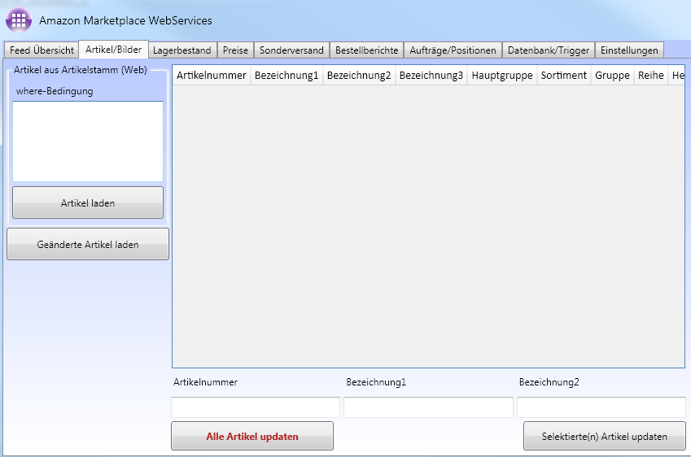The height and width of the screenshot is (457, 691).
Task: Open the Bestellberichte tab
Action: pyautogui.click(x=367, y=50)
